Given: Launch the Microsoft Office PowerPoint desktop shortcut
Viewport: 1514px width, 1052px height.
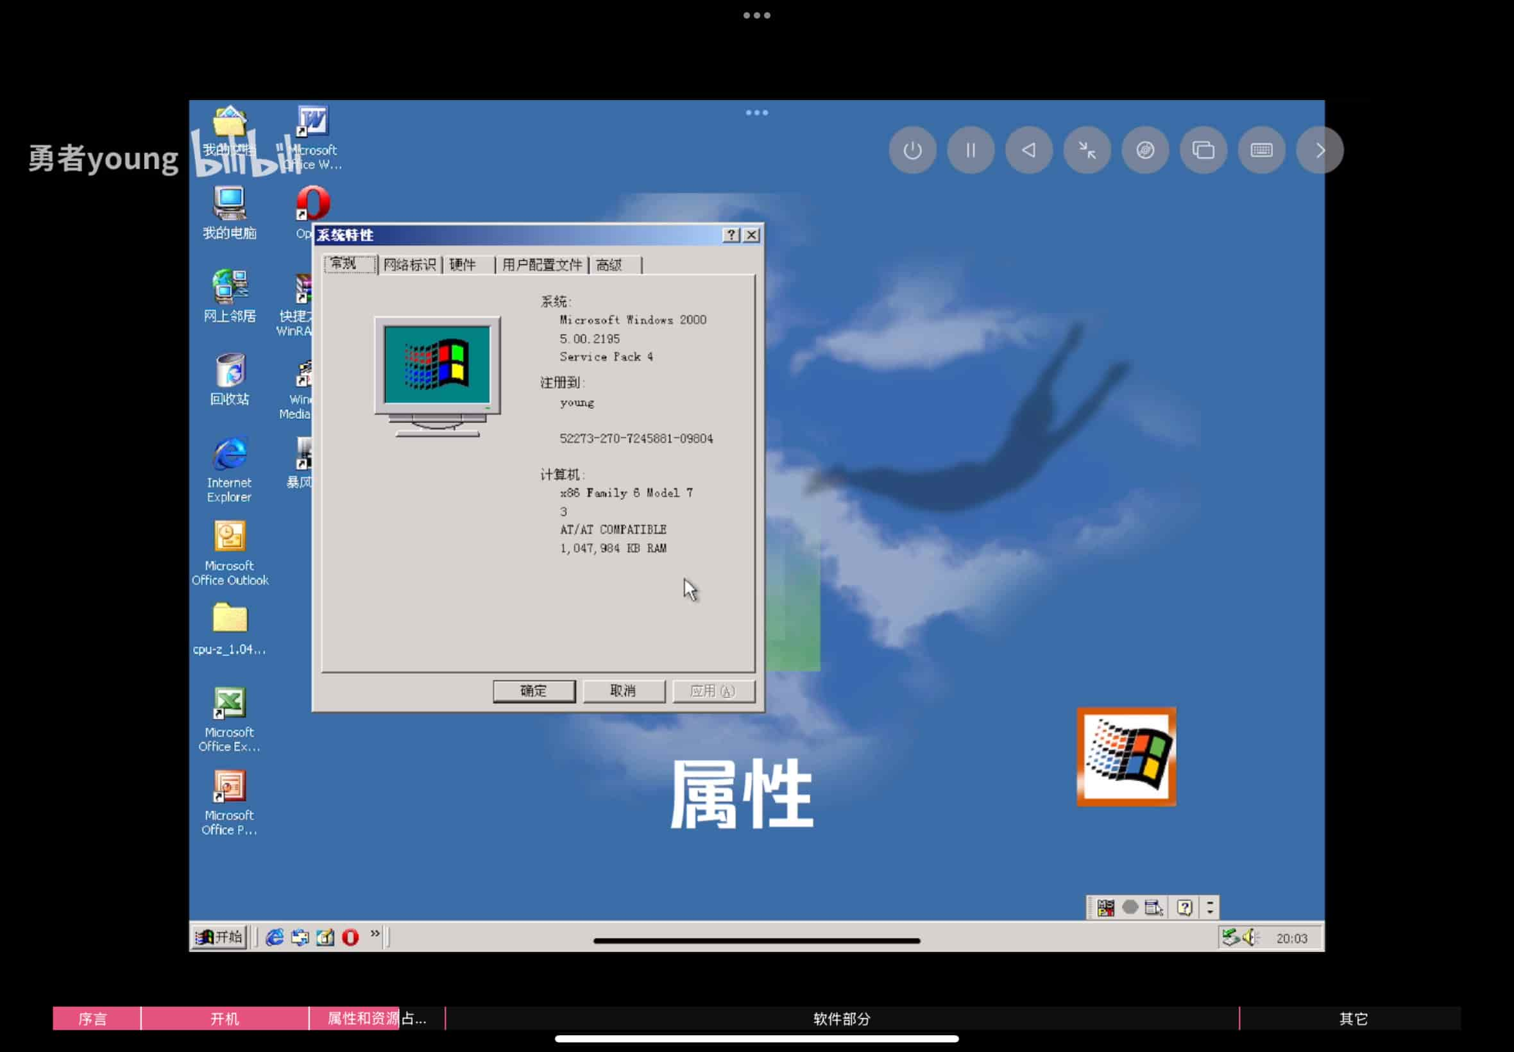Looking at the screenshot, I should [230, 803].
